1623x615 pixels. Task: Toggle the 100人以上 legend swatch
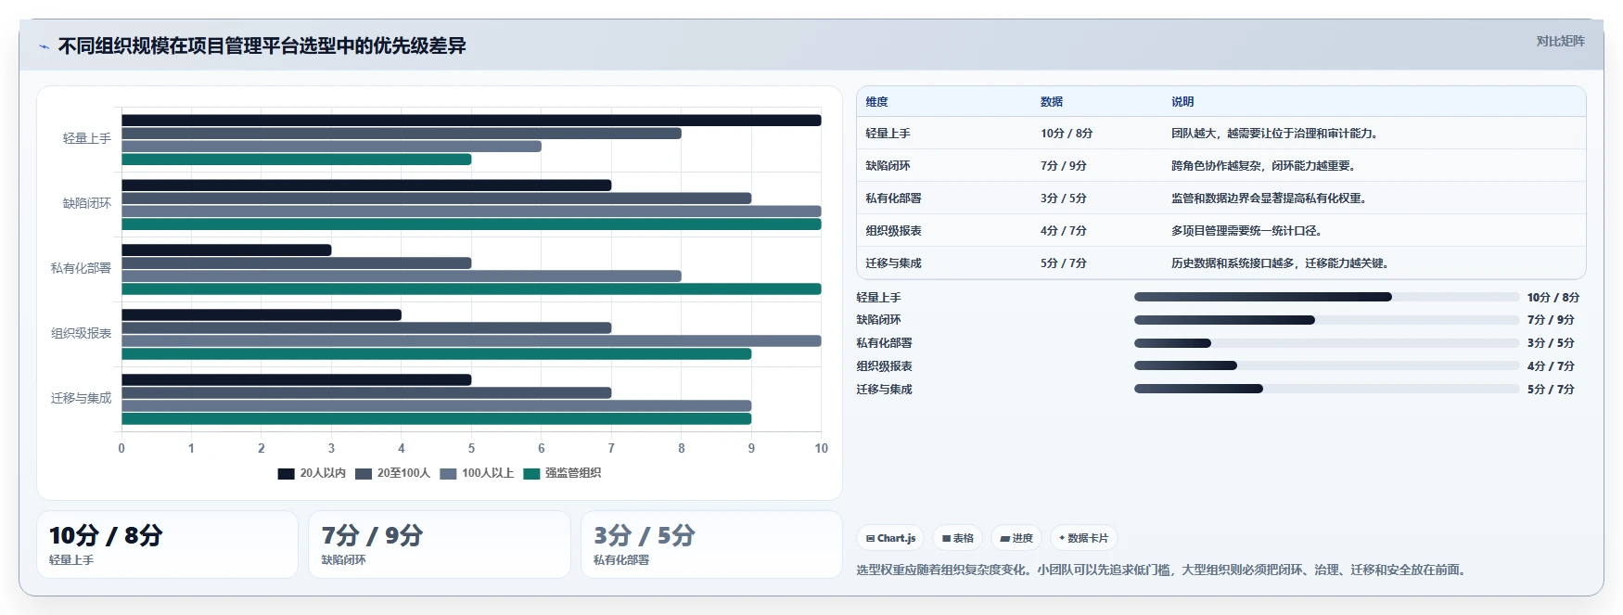tap(448, 473)
